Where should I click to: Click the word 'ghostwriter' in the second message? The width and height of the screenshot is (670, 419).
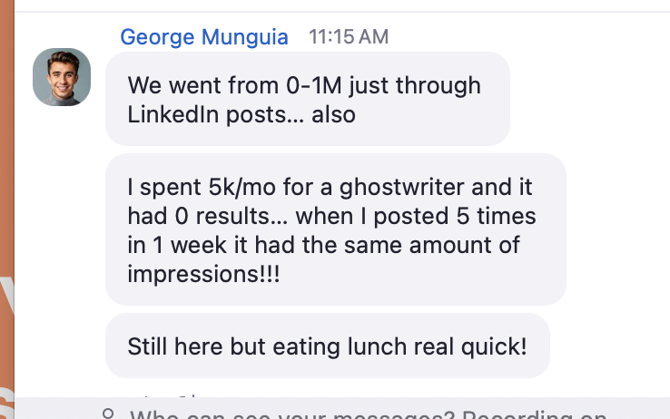click(398, 189)
